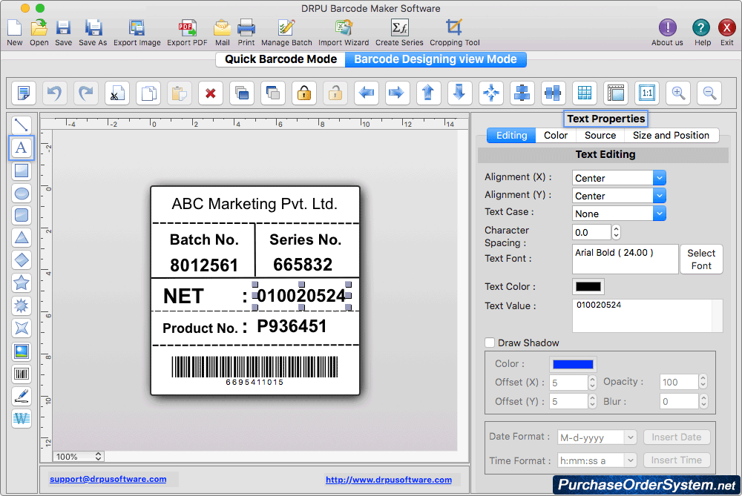Click the copy pages icon
742x496 pixels.
coord(148,93)
